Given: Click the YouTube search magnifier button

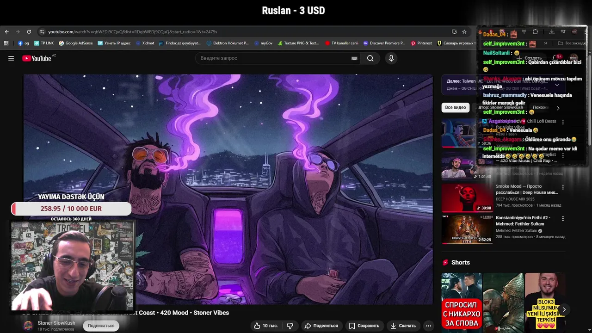Looking at the screenshot, I should tap(370, 58).
